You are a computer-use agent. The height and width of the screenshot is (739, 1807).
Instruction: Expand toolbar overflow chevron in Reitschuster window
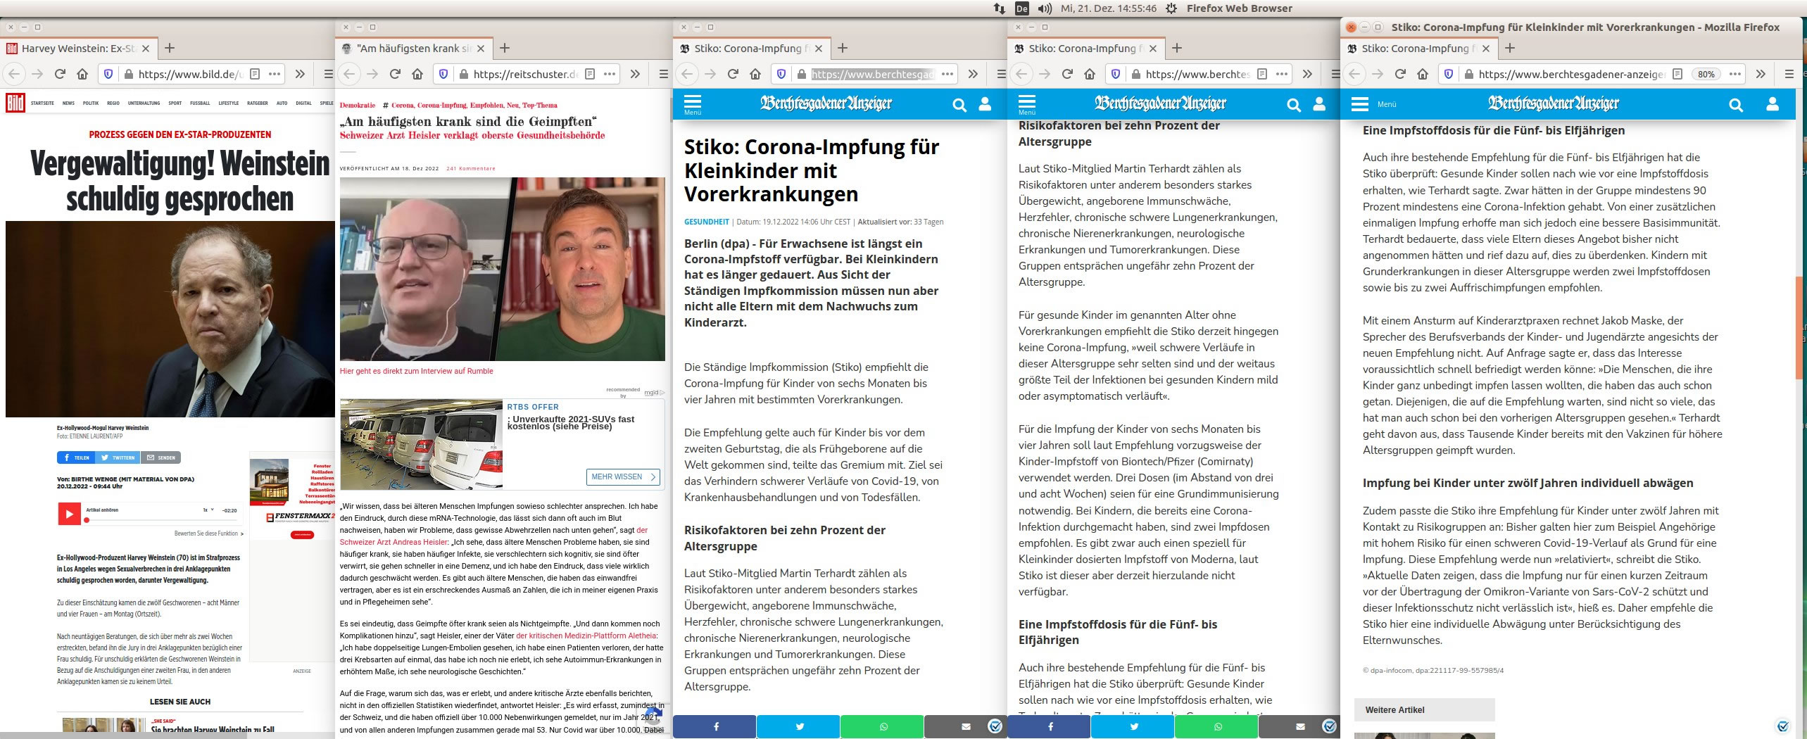pos(635,74)
